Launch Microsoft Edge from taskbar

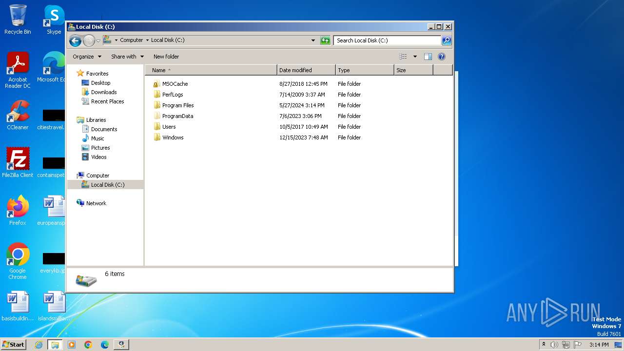click(104, 345)
